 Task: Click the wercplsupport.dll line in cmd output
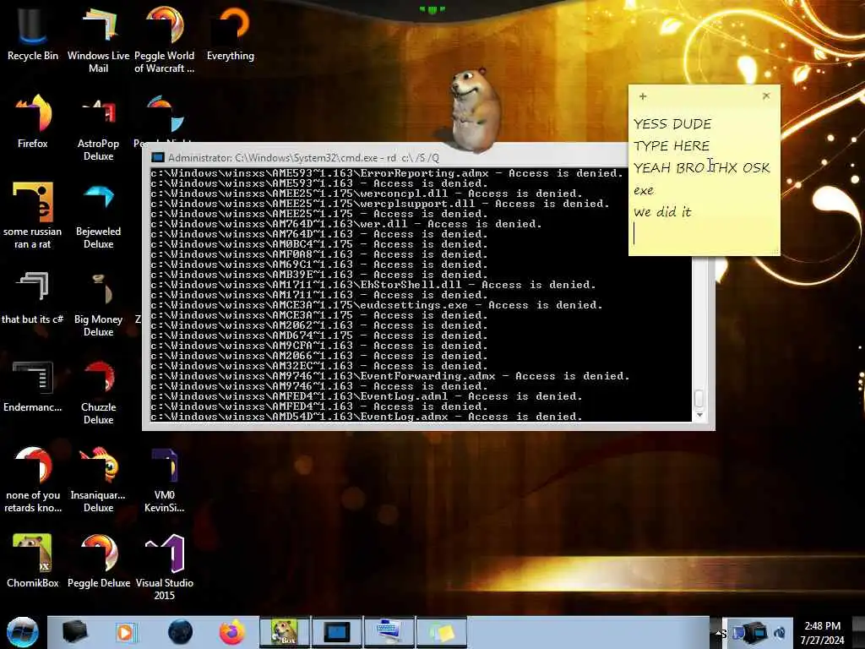379,204
